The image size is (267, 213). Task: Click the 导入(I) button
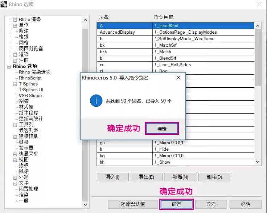(113, 177)
